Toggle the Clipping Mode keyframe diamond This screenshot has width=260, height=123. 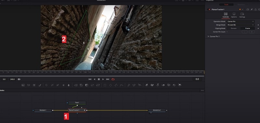tap(258, 28)
